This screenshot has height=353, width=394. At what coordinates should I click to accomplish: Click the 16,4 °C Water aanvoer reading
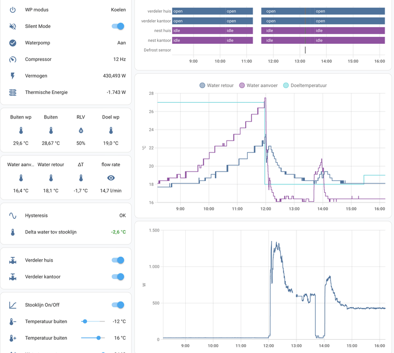(x=21, y=191)
